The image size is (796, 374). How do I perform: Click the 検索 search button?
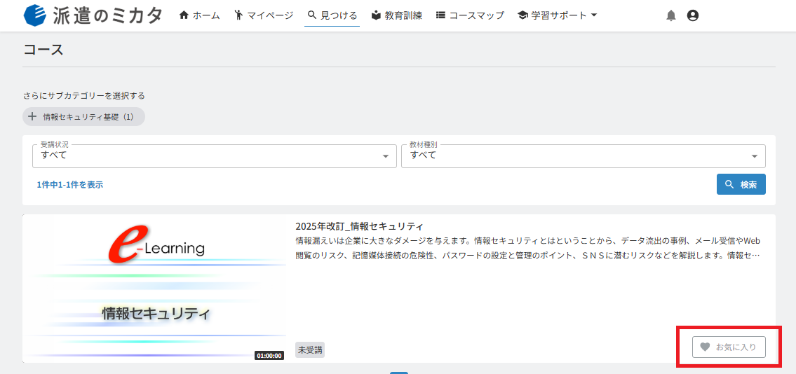coord(741,184)
